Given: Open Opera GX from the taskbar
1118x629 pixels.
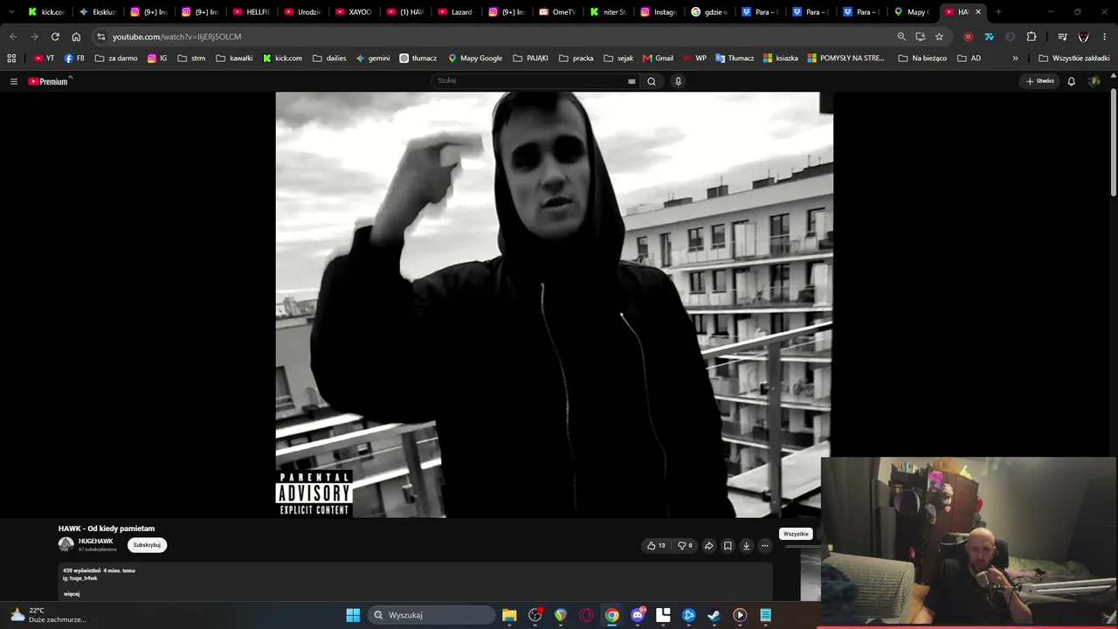Looking at the screenshot, I should click(x=586, y=615).
